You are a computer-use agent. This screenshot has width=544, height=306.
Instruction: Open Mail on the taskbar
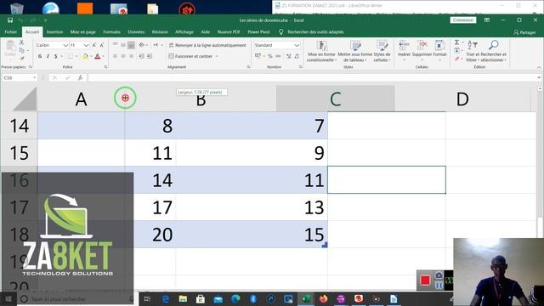point(218,298)
